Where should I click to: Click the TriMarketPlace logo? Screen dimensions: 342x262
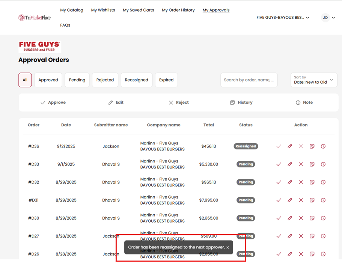pyautogui.click(x=35, y=18)
